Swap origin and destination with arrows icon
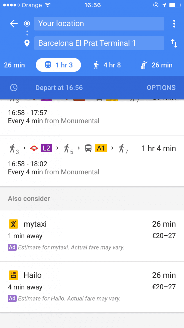This screenshot has height=328, width=184. coord(174,43)
